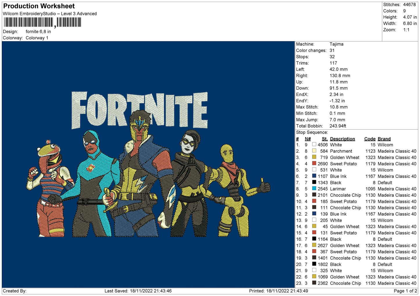The width and height of the screenshot is (420, 296).
Task: Click the Trims value 117
Action: click(x=333, y=63)
